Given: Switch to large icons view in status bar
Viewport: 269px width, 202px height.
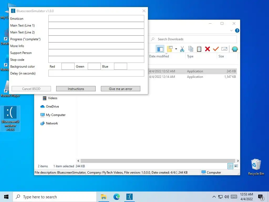Looking at the screenshot, I should (236, 166).
